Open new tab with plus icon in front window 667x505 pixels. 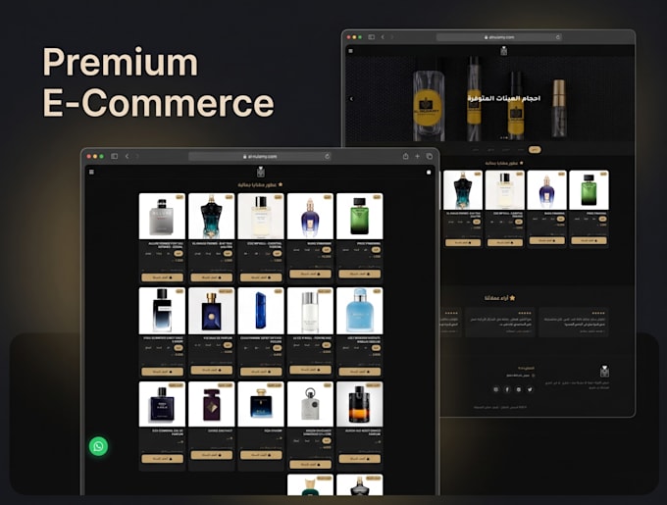point(417,157)
